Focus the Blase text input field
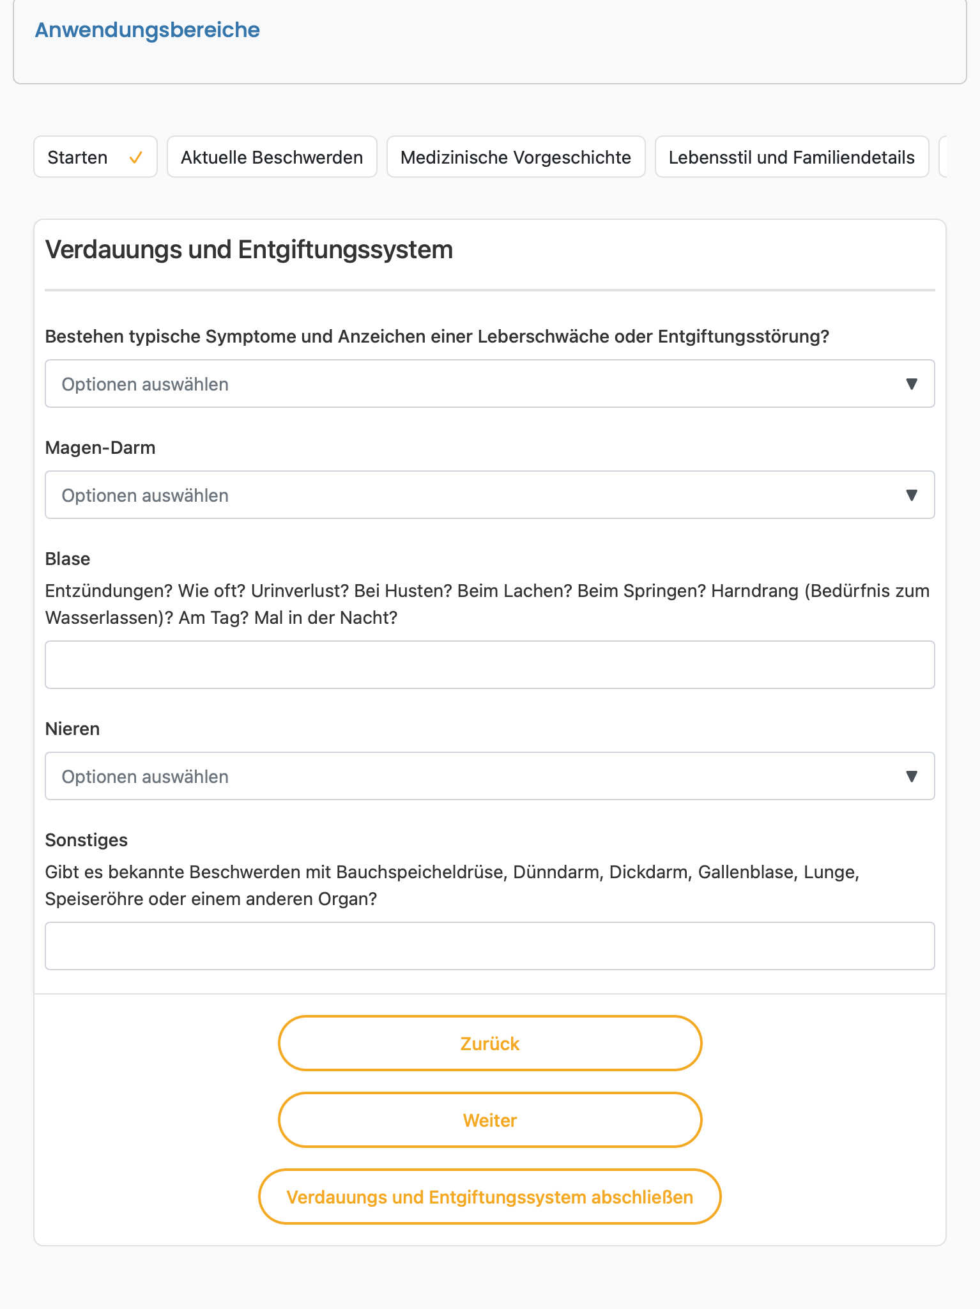Screen dimensions: 980x1309 [490, 665]
